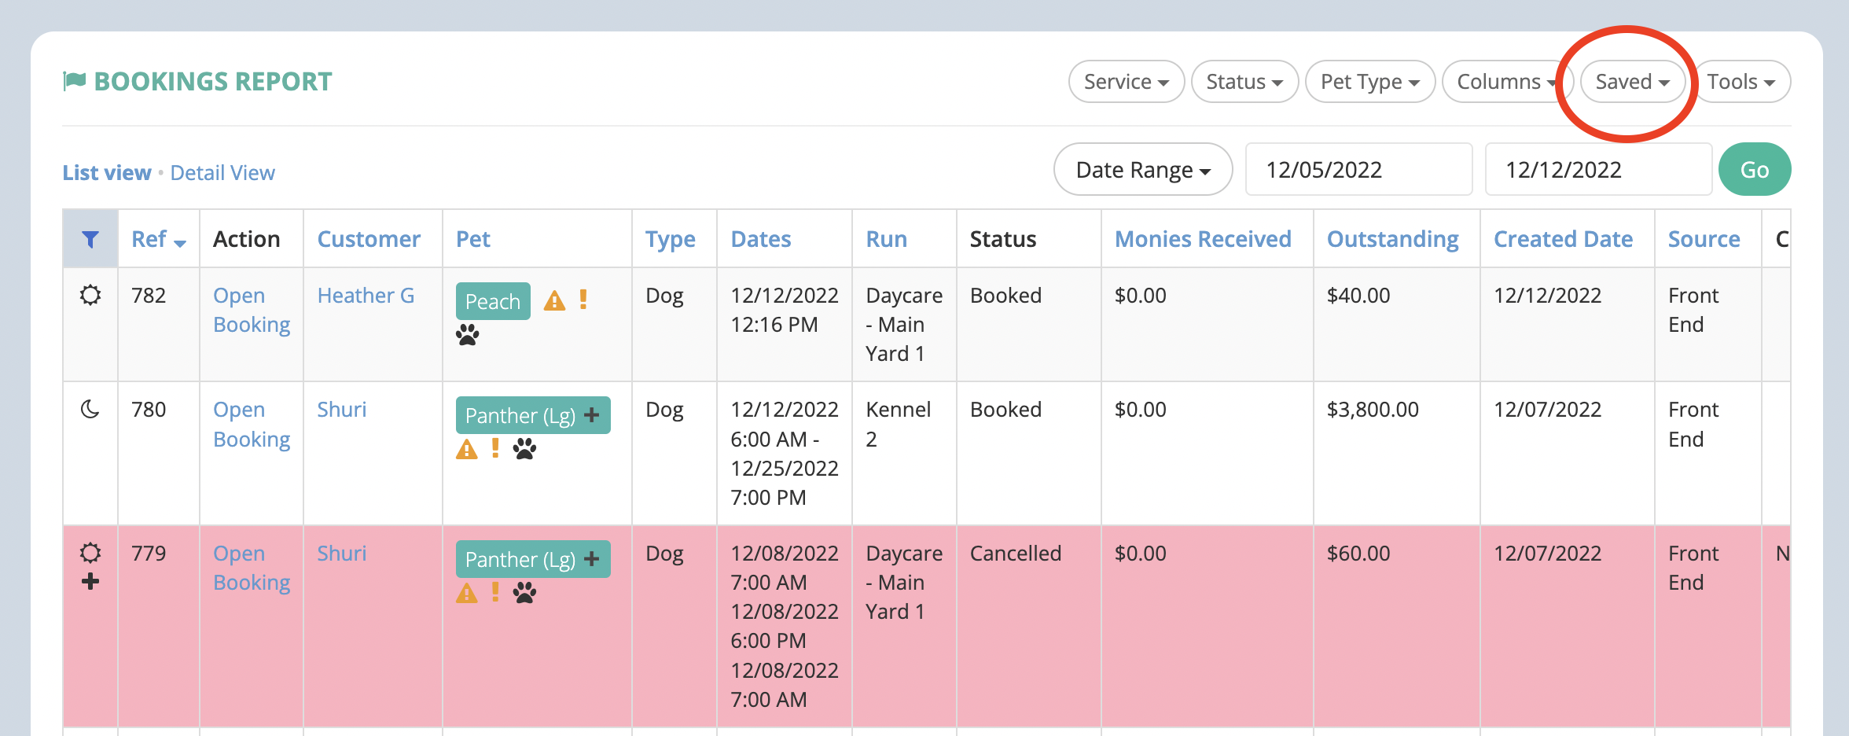This screenshot has width=1849, height=736.
Task: Click the paw print icon under Peach
Action: [x=467, y=335]
